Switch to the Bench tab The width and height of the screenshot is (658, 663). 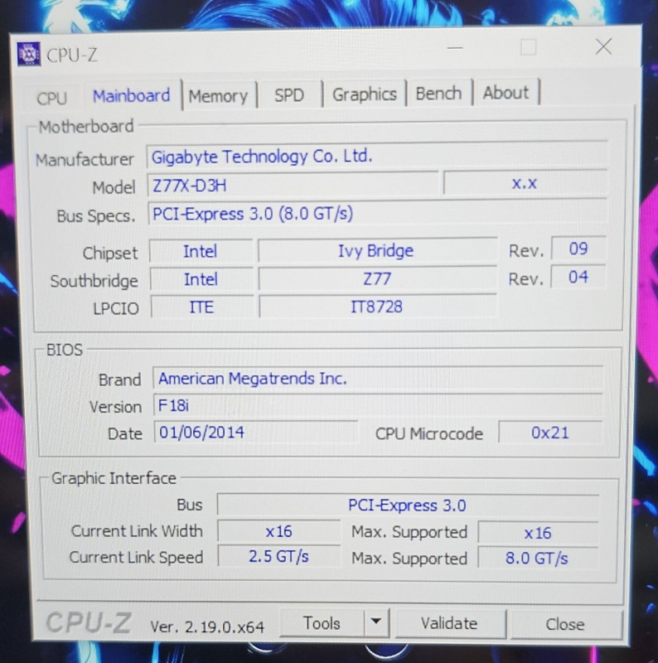coord(438,94)
